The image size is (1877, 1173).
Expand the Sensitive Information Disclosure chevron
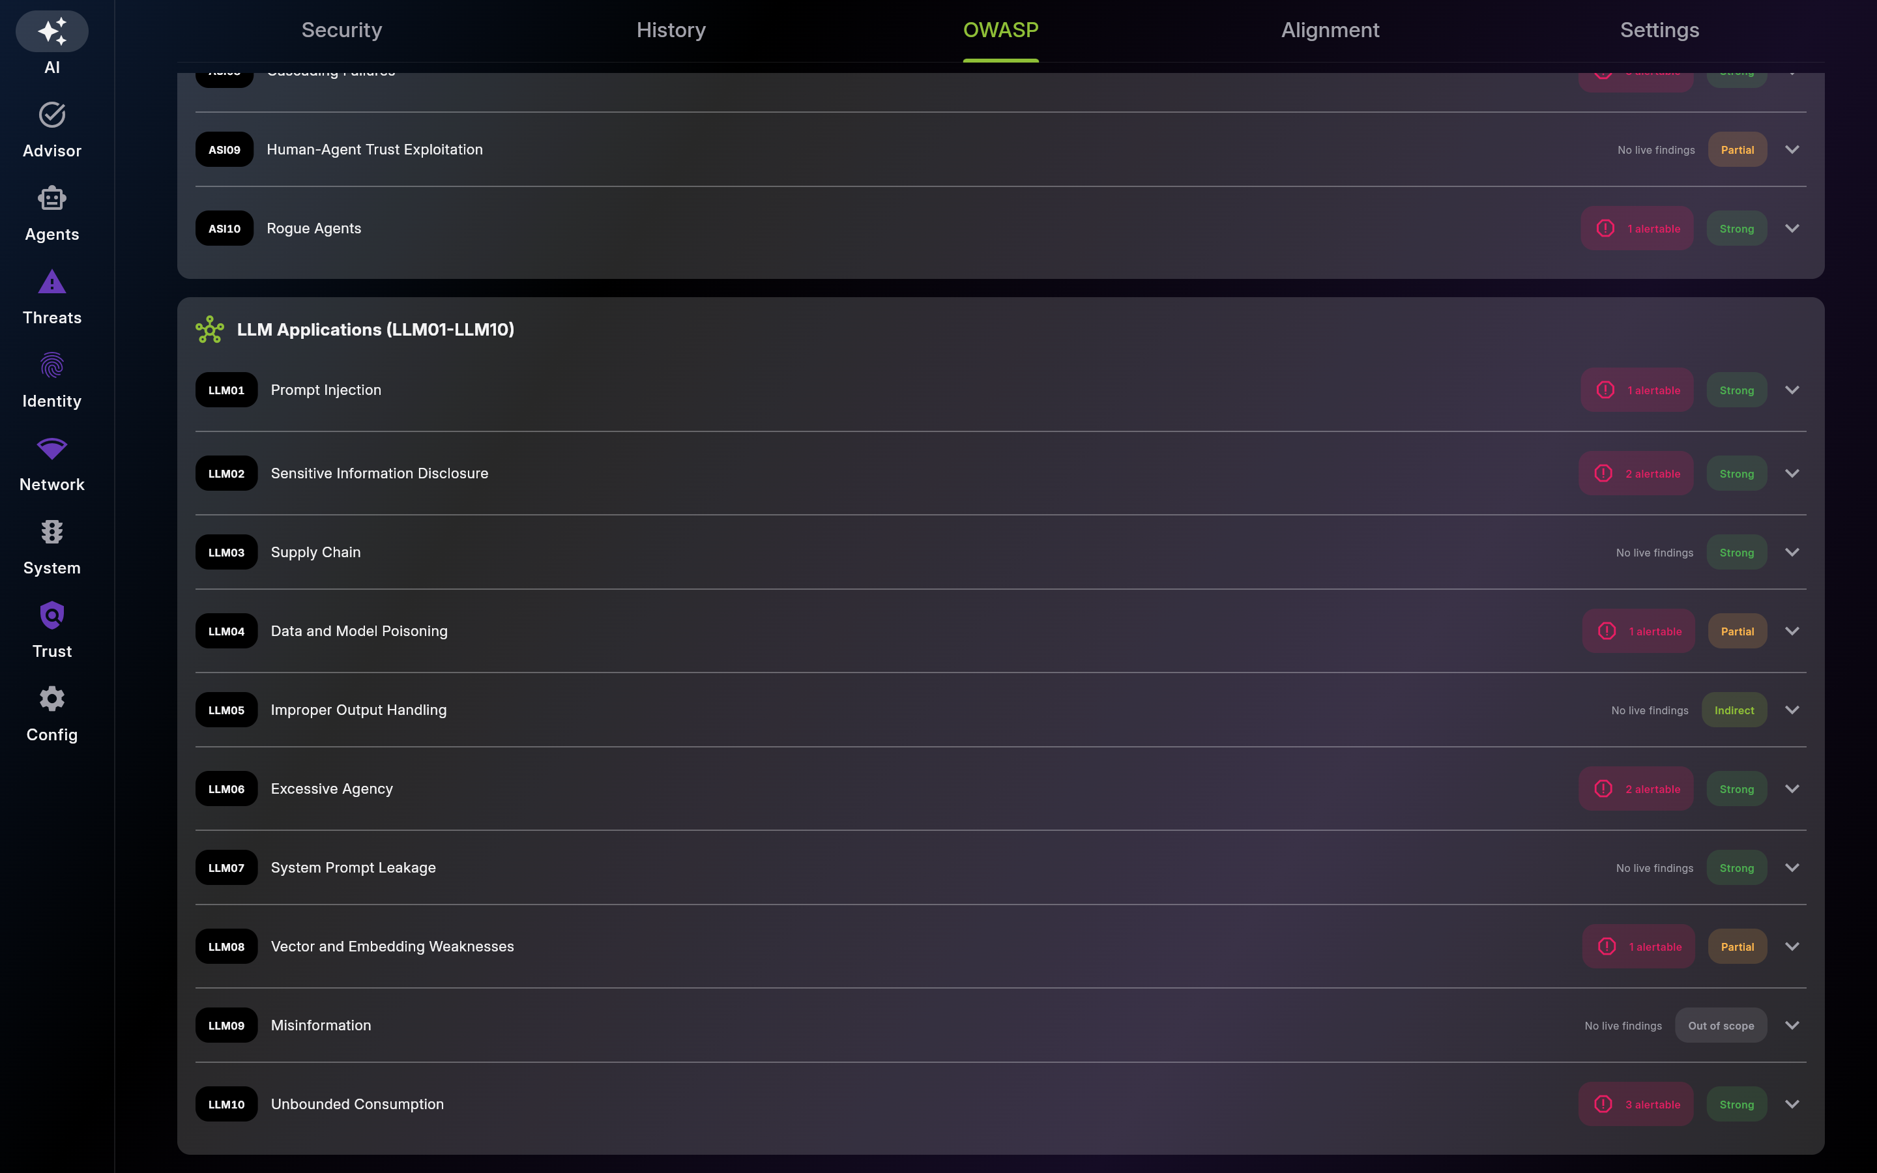point(1792,473)
